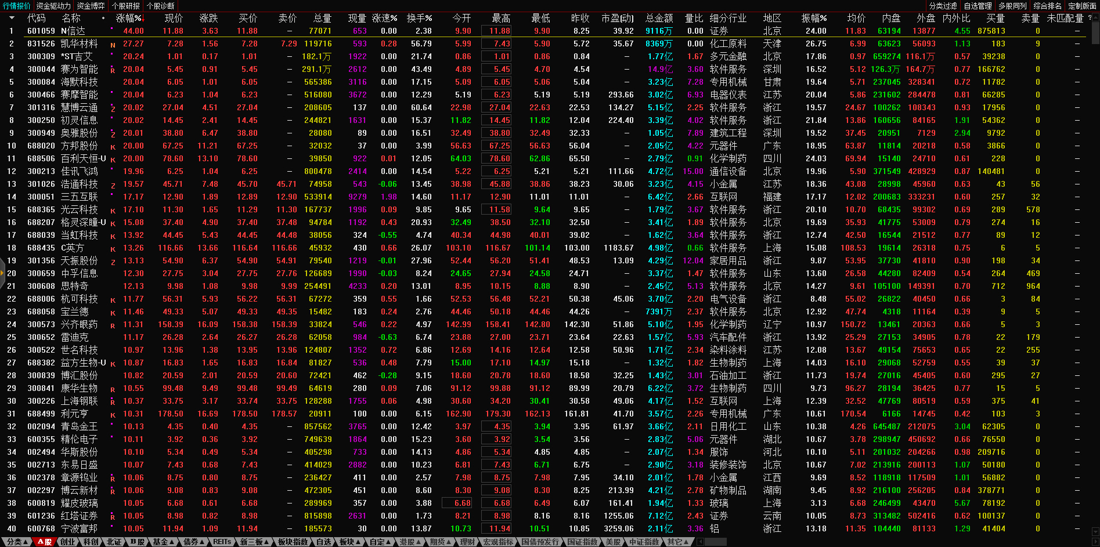The image size is (1100, 547).
Task: Open 自选管理 in the top right
Action: click(x=978, y=6)
